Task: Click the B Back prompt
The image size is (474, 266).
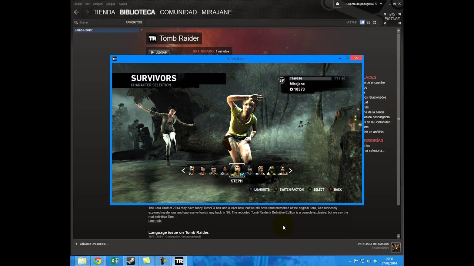Action: (335, 190)
